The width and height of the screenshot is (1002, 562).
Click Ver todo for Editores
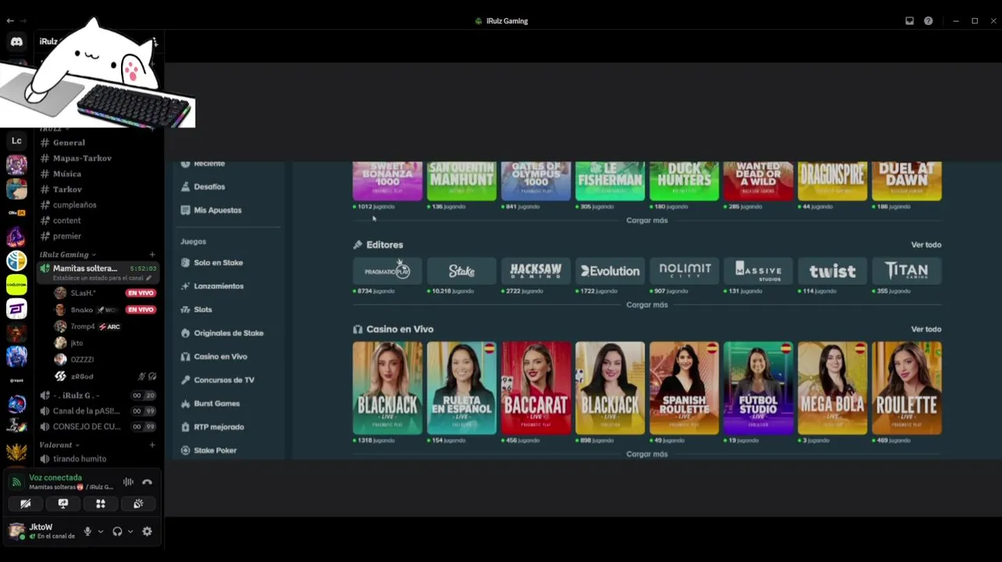click(925, 245)
